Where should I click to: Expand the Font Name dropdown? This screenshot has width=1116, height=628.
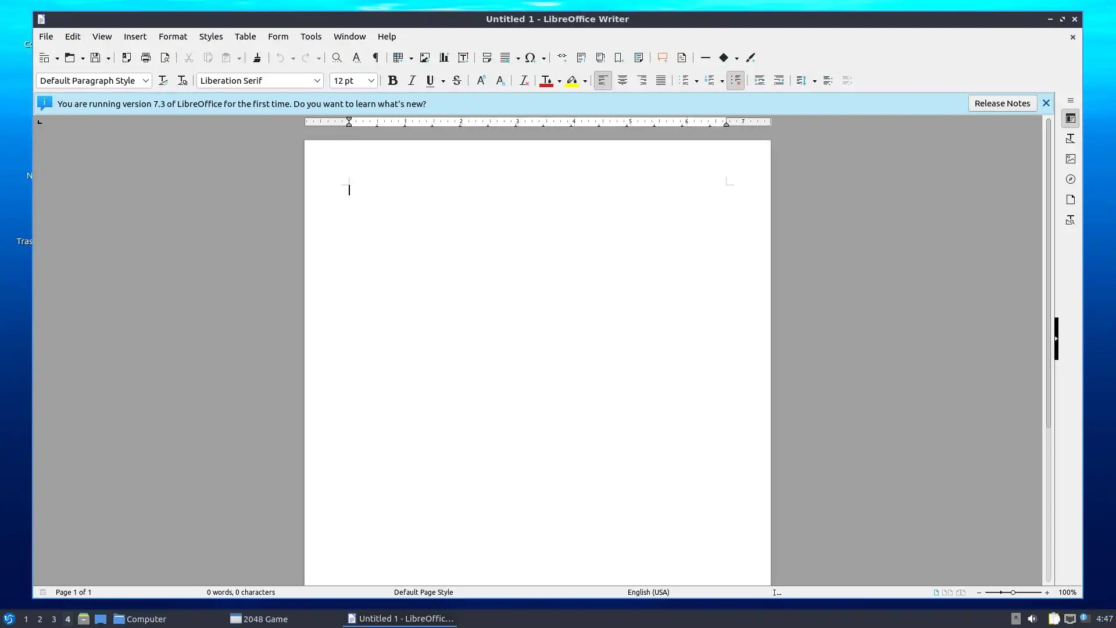[x=317, y=81]
